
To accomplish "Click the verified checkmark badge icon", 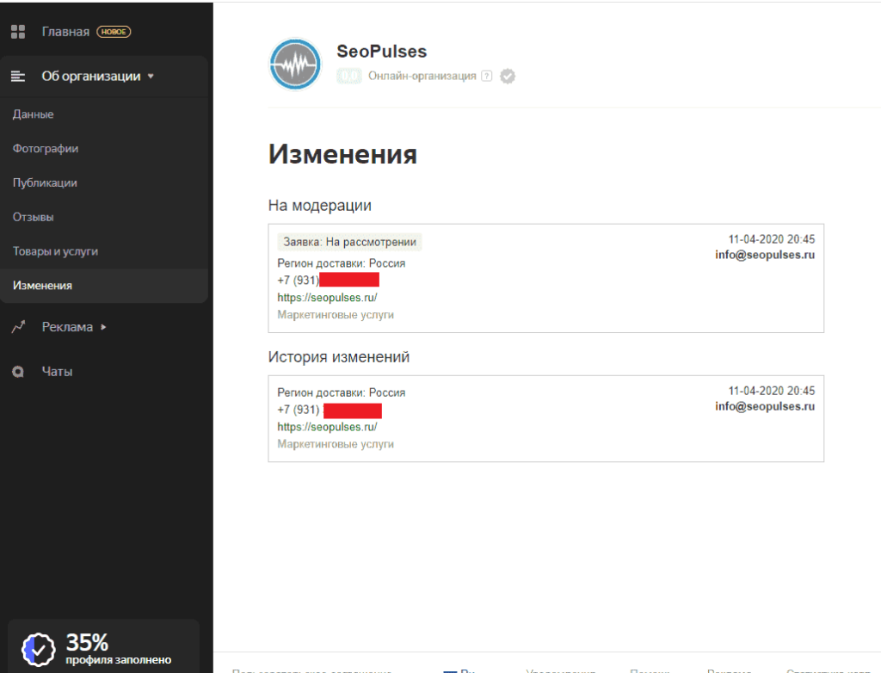I will point(508,76).
